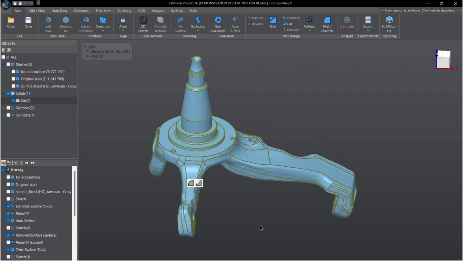Image resolution: width=463 pixels, height=261 pixels.
Task: Click the new version download notice
Action: (420, 11)
